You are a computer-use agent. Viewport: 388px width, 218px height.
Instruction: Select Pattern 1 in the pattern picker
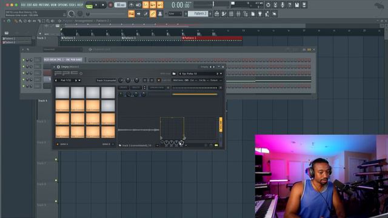(x=17, y=39)
